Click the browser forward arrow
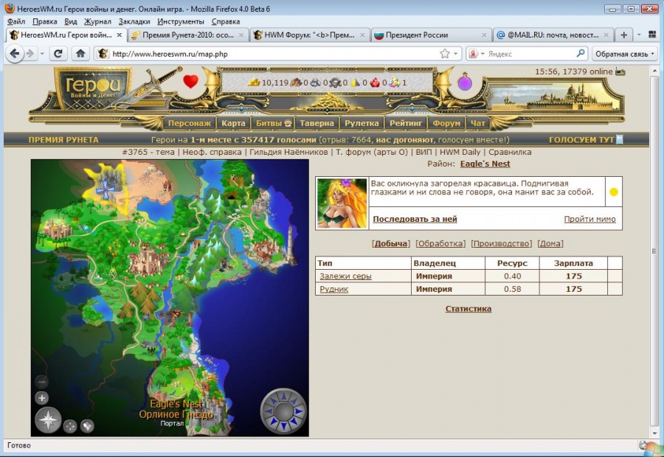 [x=30, y=54]
